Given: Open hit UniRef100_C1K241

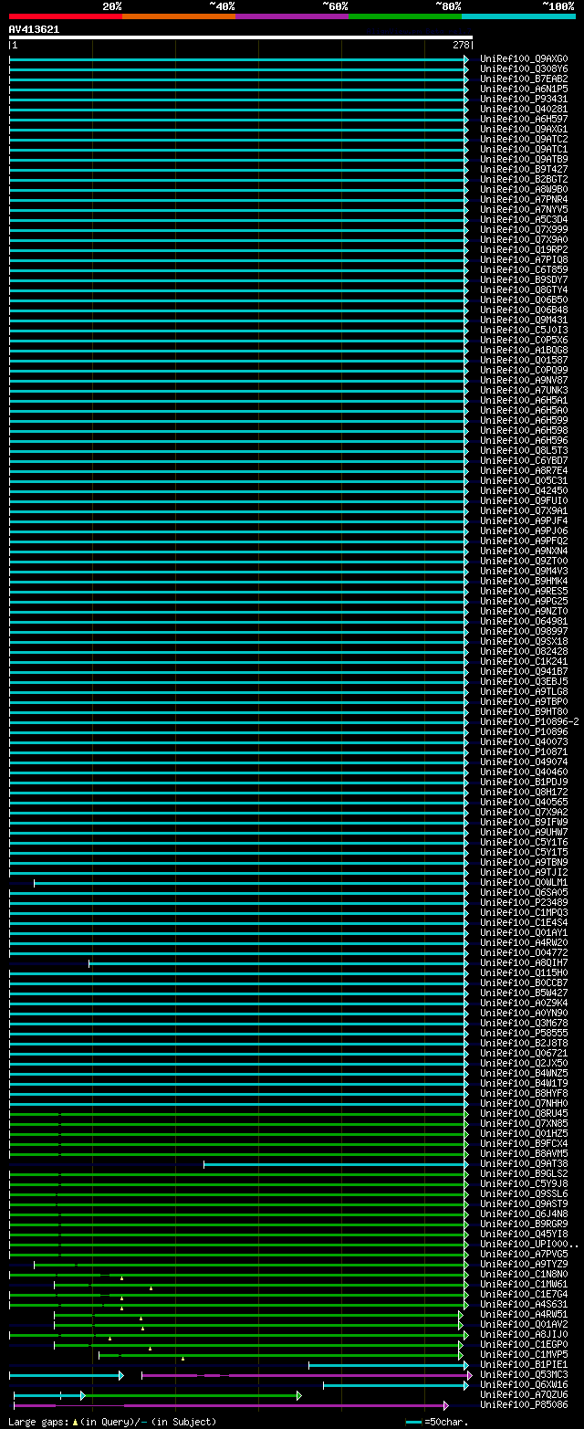Looking at the screenshot, I should tap(524, 661).
